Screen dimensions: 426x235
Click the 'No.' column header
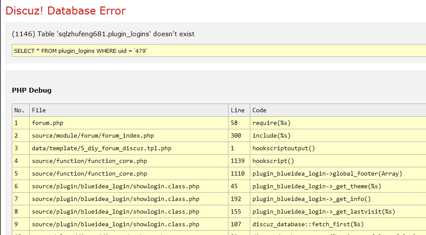click(x=19, y=110)
